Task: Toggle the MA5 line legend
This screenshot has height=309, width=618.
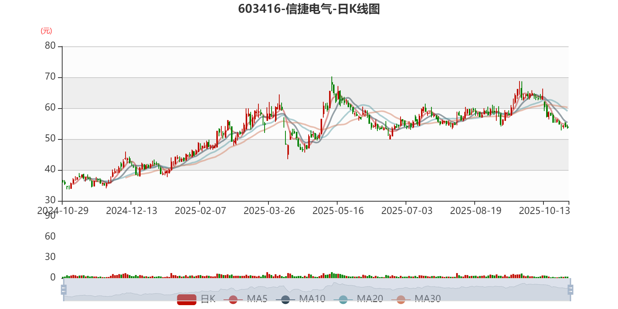Action: [245, 299]
